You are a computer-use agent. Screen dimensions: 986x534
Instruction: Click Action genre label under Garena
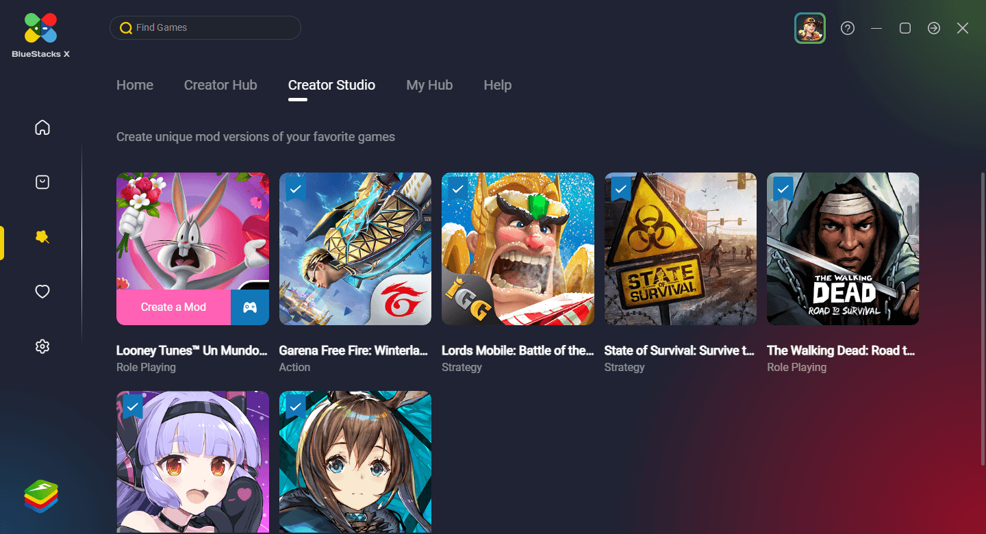click(294, 368)
